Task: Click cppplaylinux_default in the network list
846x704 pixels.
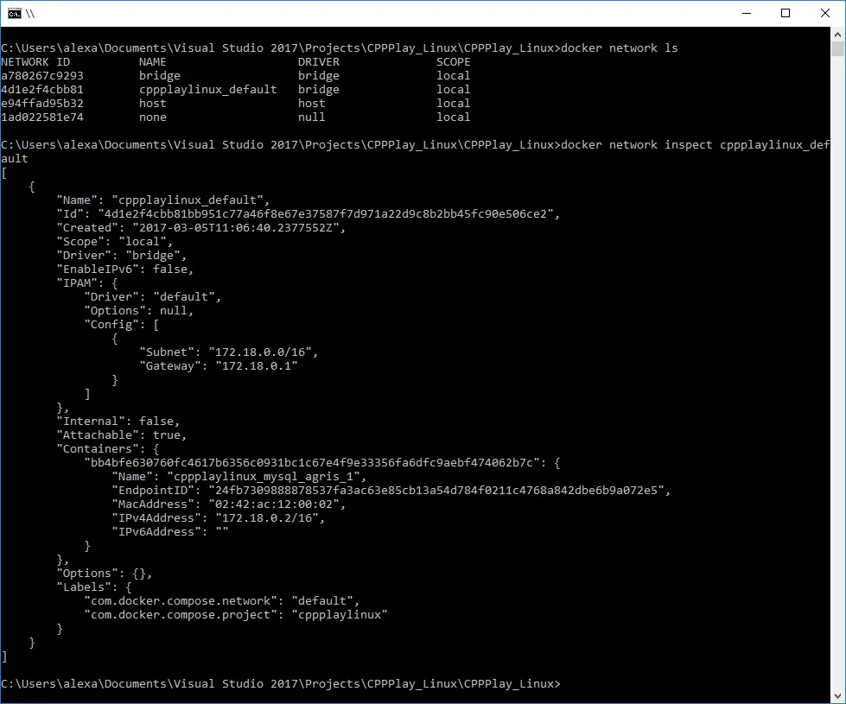Action: [x=207, y=90]
